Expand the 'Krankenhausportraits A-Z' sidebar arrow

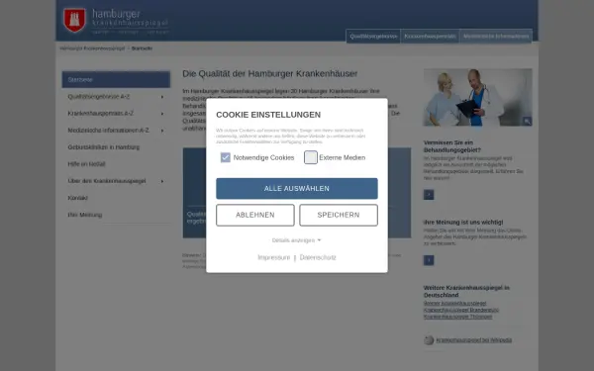[162, 114]
